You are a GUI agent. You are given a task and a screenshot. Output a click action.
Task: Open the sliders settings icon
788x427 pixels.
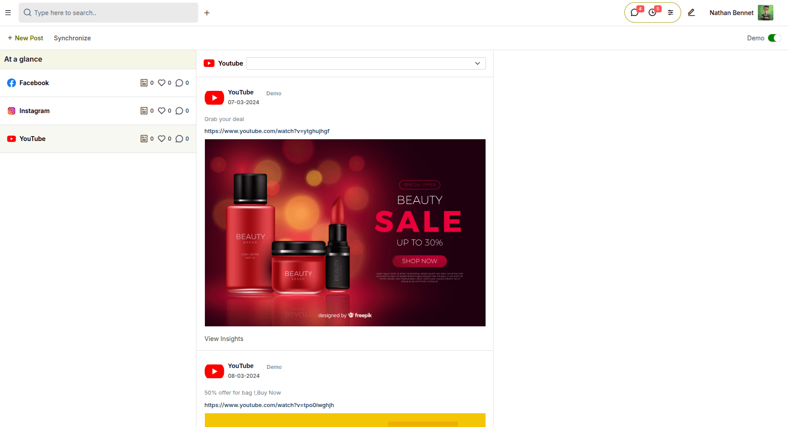tap(670, 12)
